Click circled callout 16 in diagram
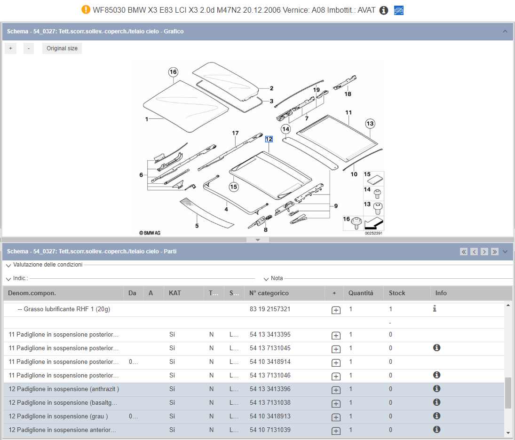The height and width of the screenshot is (440, 515). [173, 72]
